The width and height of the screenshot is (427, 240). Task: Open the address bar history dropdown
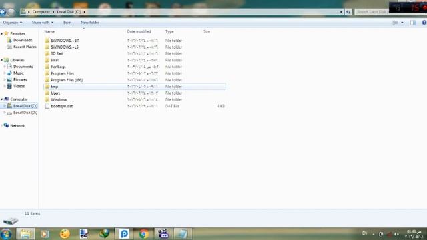click(341, 12)
